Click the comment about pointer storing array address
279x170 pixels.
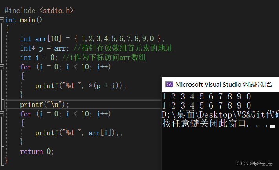pos(123,48)
